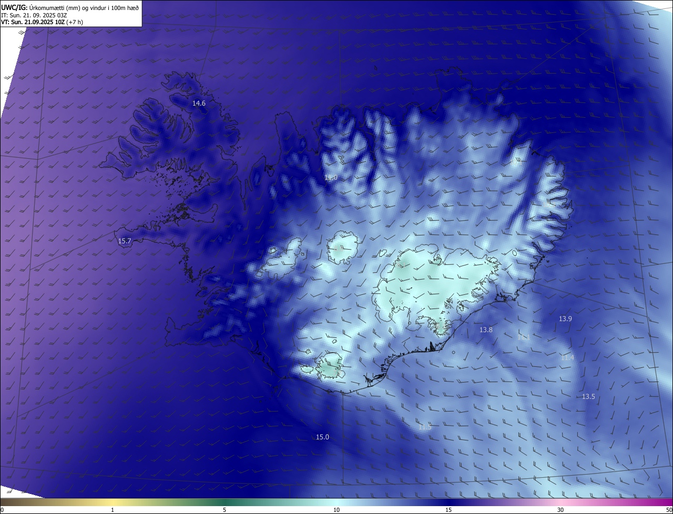This screenshot has width=673, height=514.
Task: Click the 15 tick label on the colorbar
Action: (448, 510)
